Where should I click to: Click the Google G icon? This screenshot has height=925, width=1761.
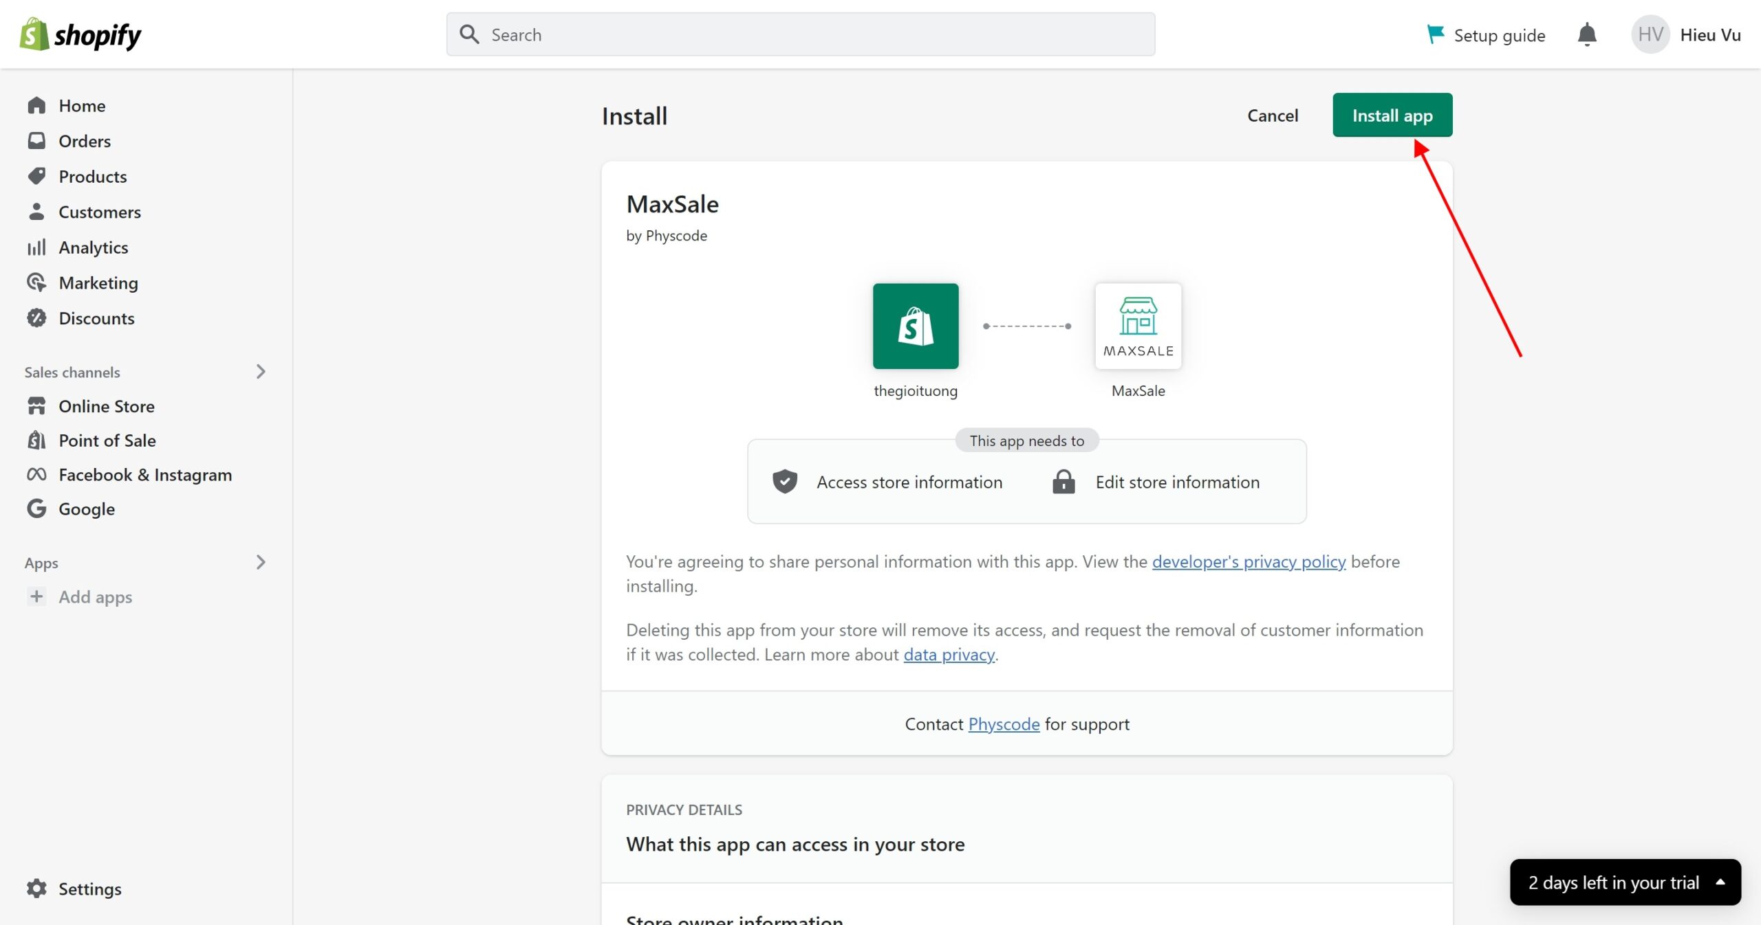pos(36,509)
